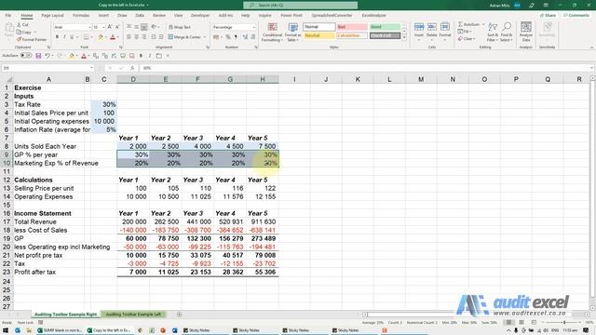Open the Analyze Data tool
Viewport: 596px width, 335px height.
coord(526,32)
